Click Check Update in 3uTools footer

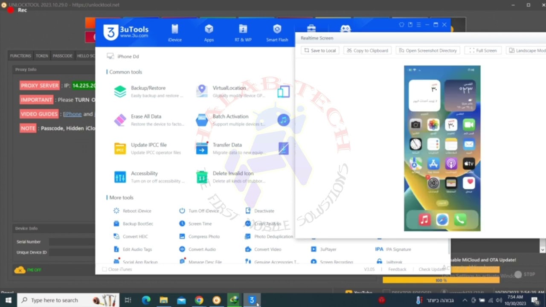click(432, 269)
